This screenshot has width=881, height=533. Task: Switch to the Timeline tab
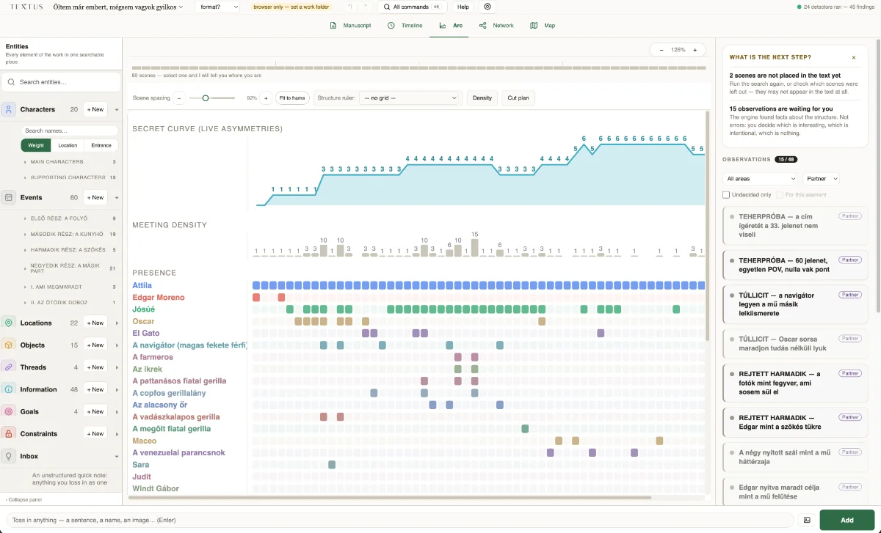pyautogui.click(x=405, y=26)
